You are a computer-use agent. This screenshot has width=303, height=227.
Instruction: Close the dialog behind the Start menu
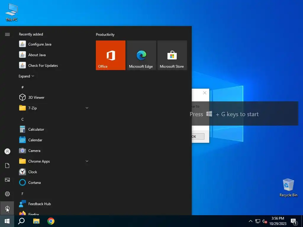click(205, 93)
